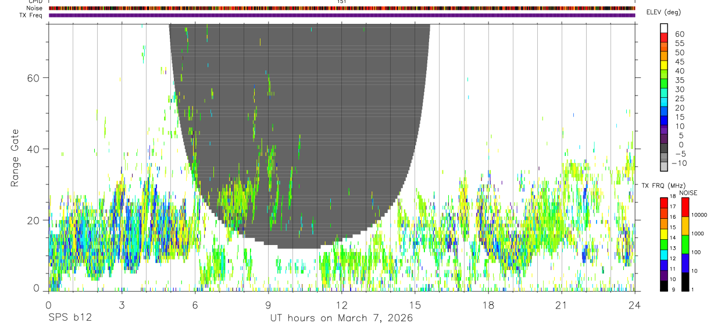714x330 pixels.
Task: Click the blue 10–100 NOISE colorbar segment
Action: tap(684, 262)
